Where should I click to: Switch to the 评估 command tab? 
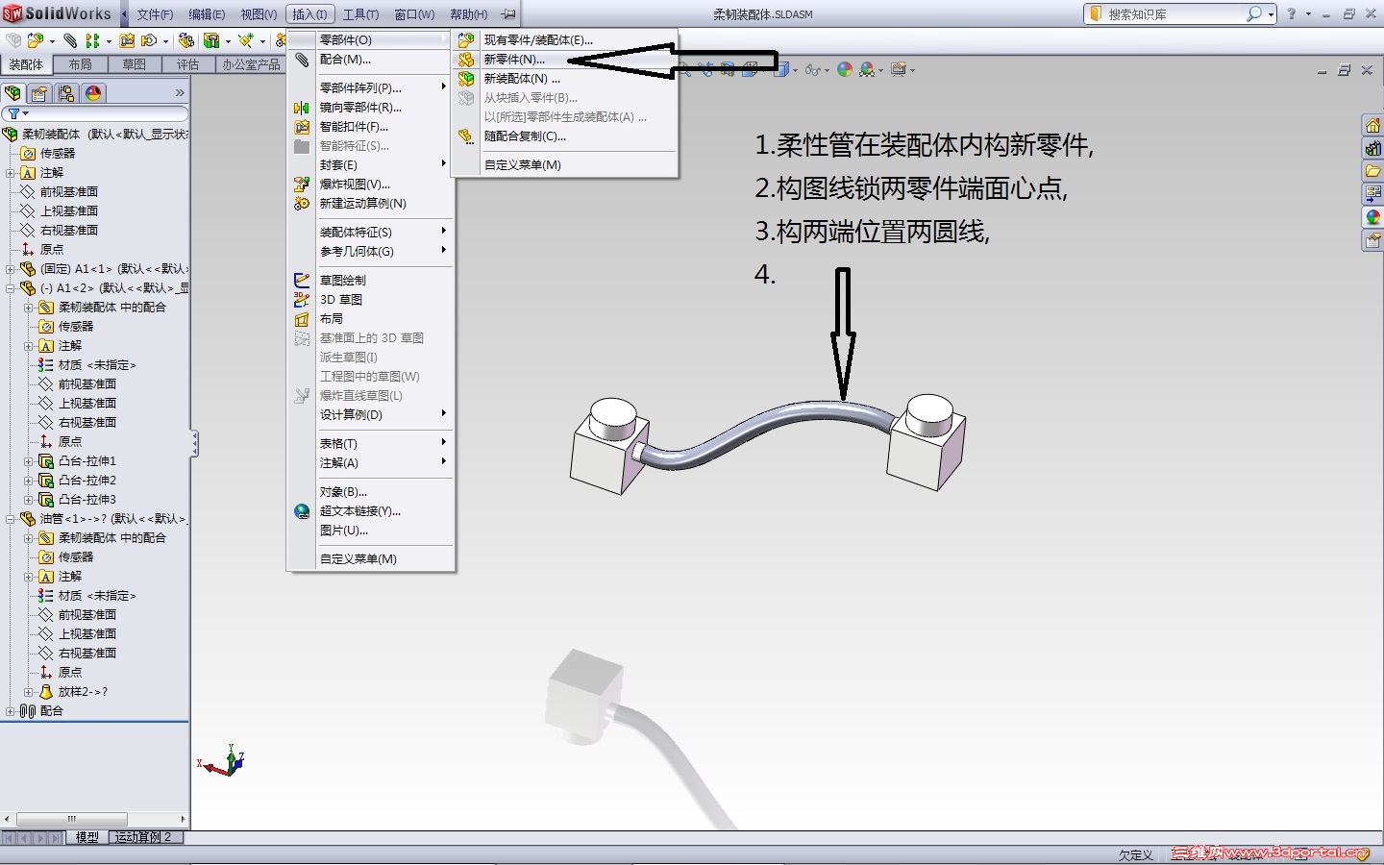[188, 64]
